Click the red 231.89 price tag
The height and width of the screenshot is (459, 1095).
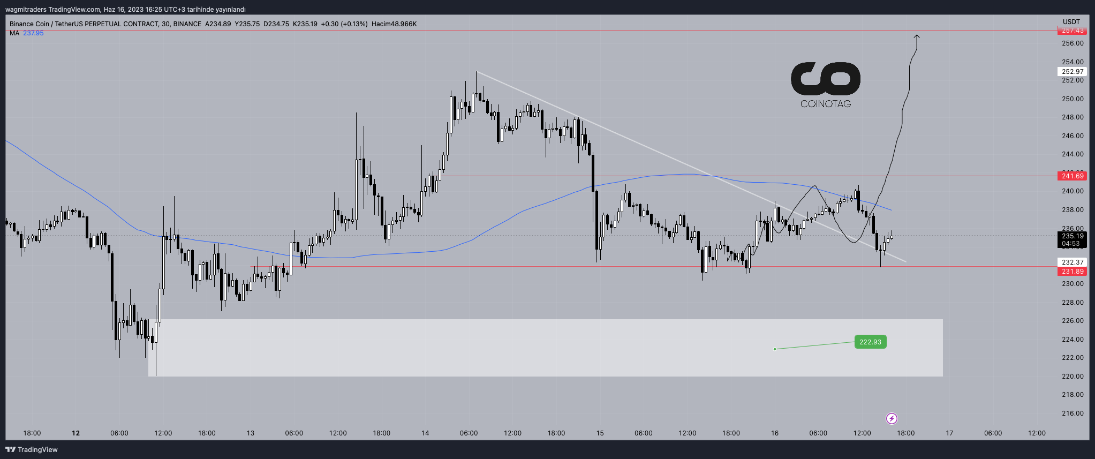pos(1073,272)
